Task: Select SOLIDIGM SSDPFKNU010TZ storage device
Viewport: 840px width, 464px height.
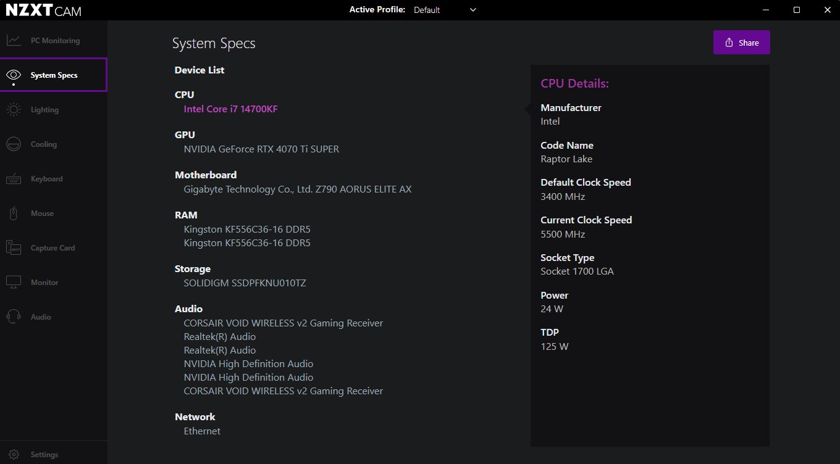Action: (245, 284)
